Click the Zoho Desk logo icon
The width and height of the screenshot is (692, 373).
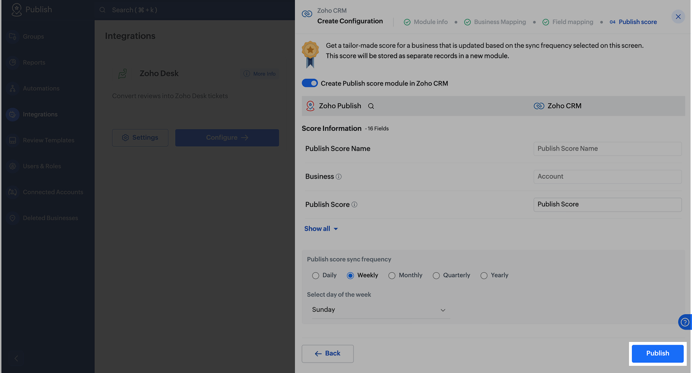coord(123,74)
